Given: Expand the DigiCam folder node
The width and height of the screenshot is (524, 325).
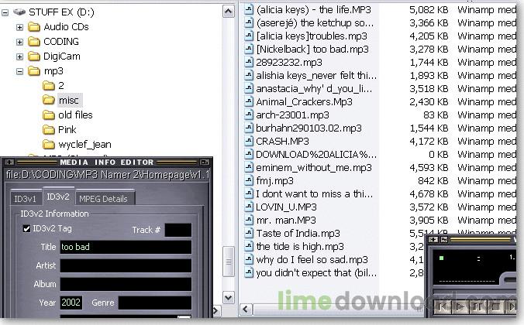Looking at the screenshot, I should [x=19, y=56].
